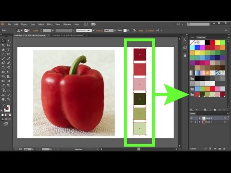Select the Zoom tool magnifier
Viewport: 231px width, 173px height.
tap(9, 99)
